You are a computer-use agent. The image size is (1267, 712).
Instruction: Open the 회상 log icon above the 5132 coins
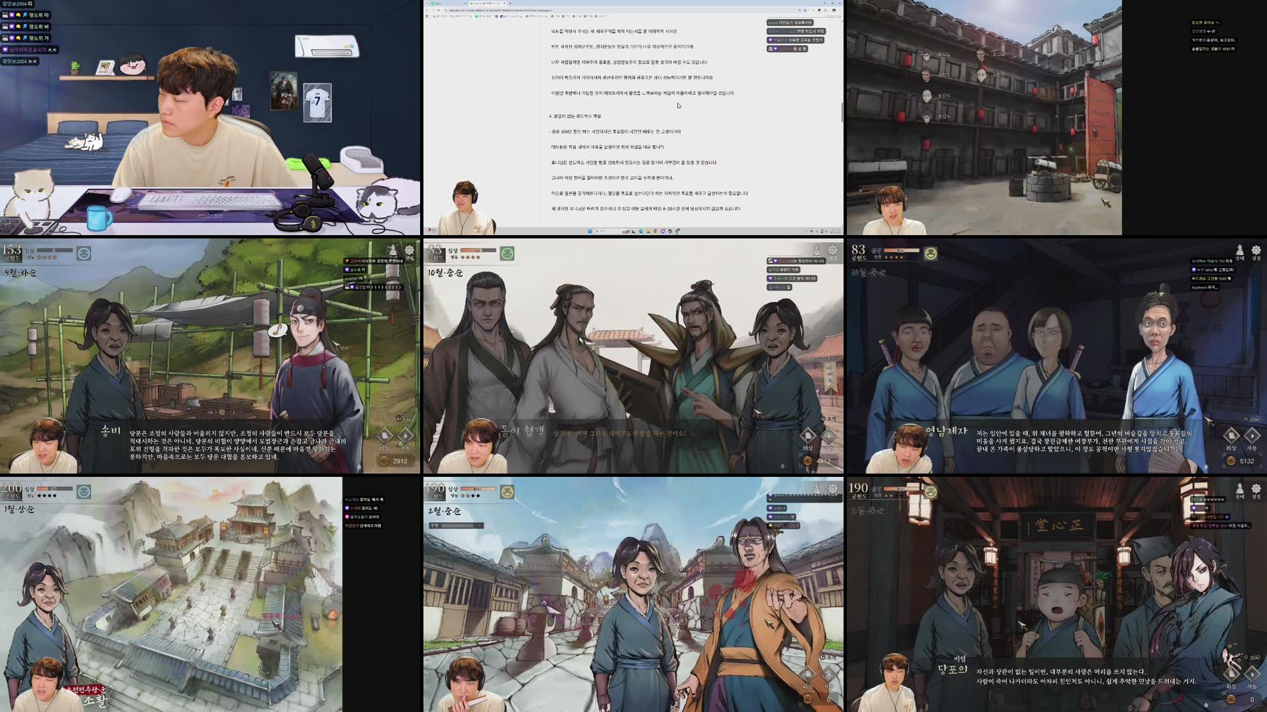click(x=1231, y=436)
